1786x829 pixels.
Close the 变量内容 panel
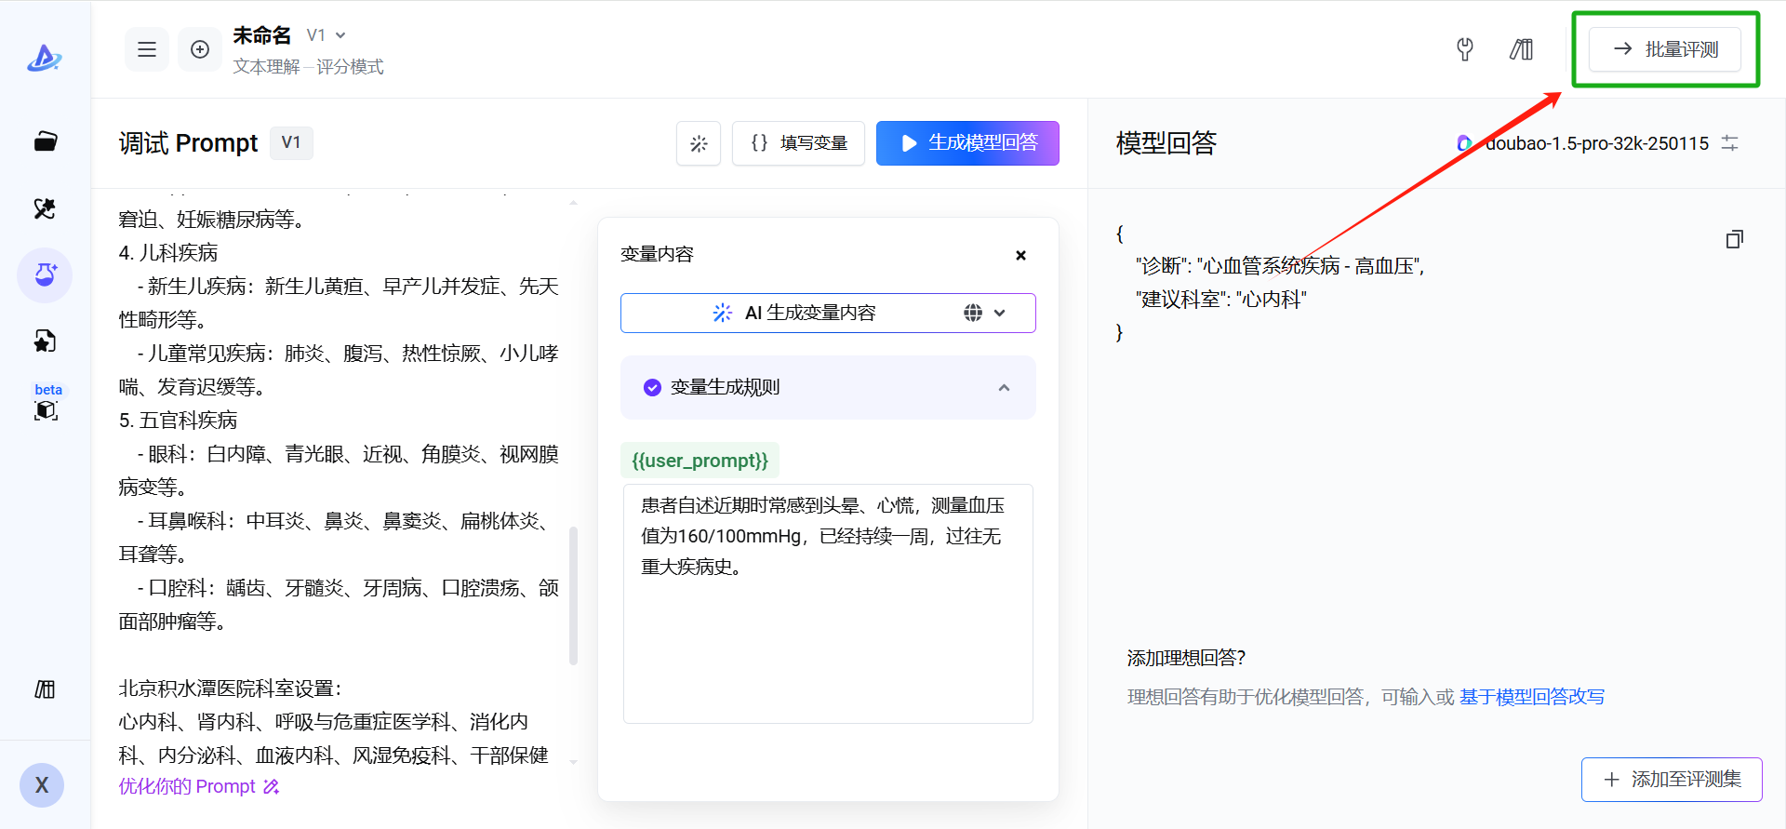coord(1020,255)
